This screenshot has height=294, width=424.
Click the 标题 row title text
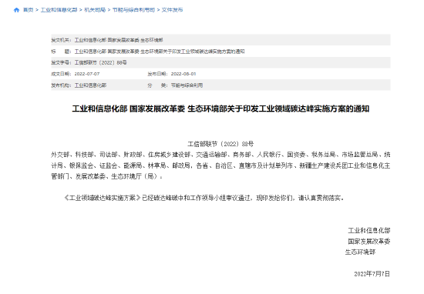pos(160,52)
